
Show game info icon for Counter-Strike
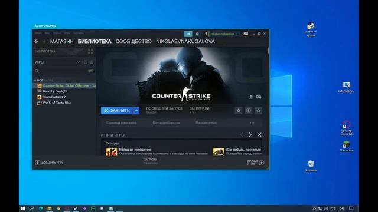248,111
